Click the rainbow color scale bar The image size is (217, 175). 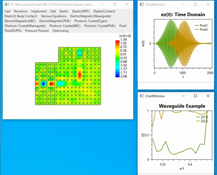pyautogui.click(x=117, y=59)
